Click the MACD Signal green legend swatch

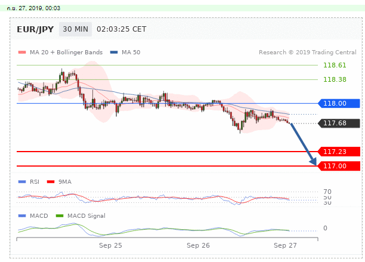point(60,216)
